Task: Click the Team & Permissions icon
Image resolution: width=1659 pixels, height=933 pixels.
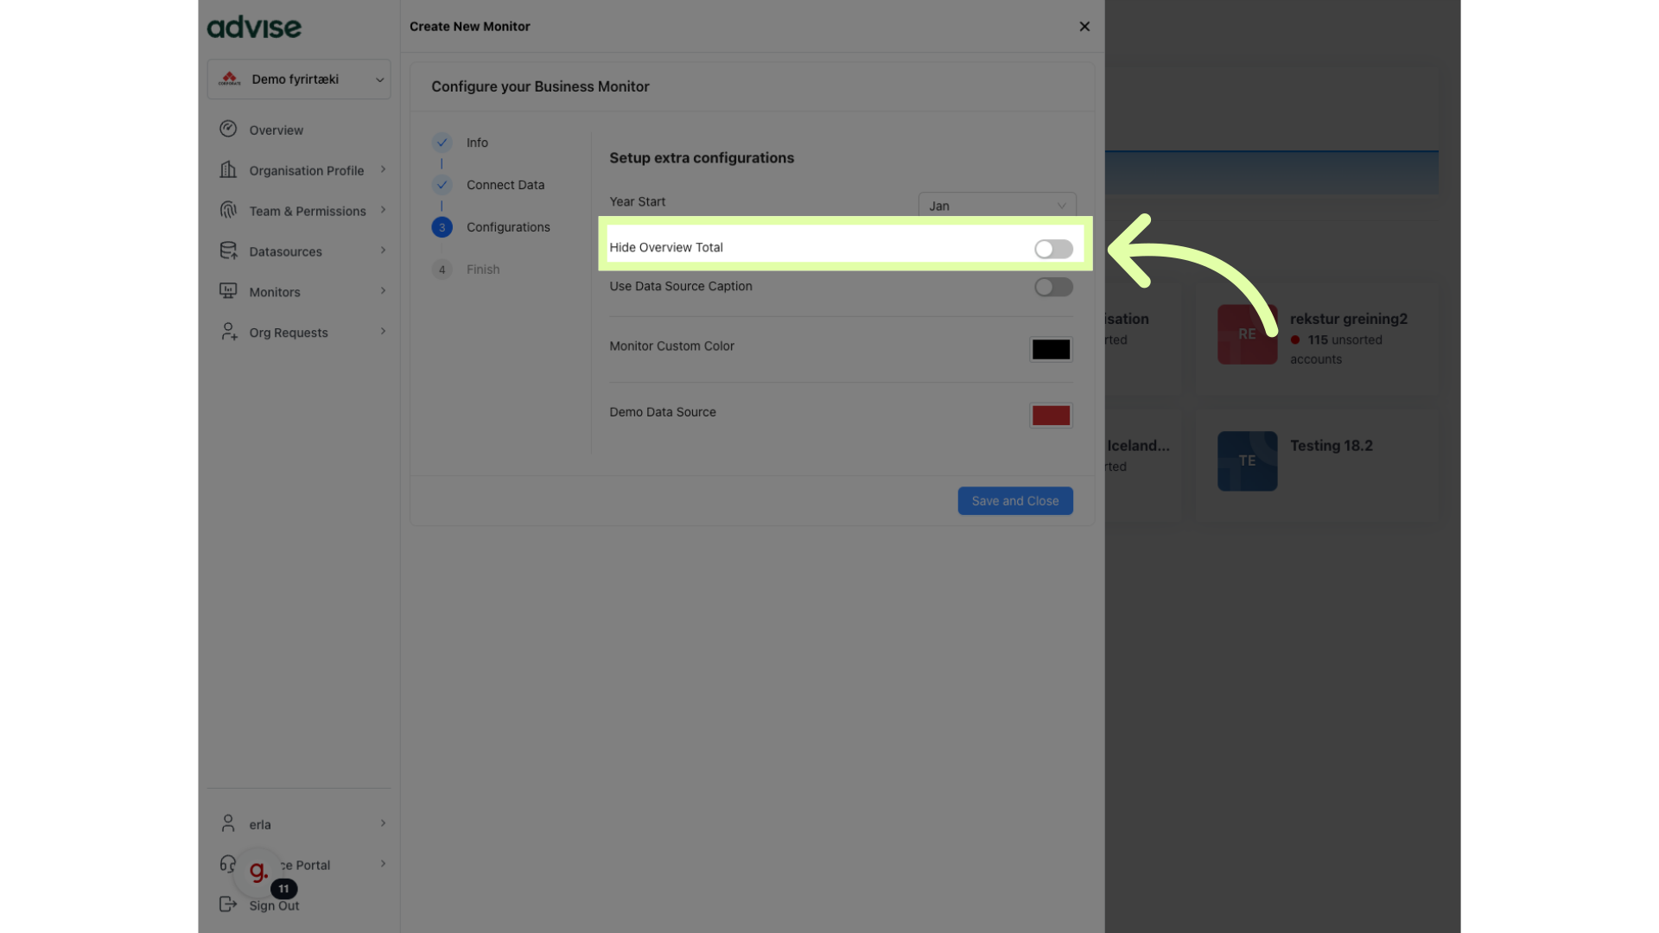Action: coord(227,210)
